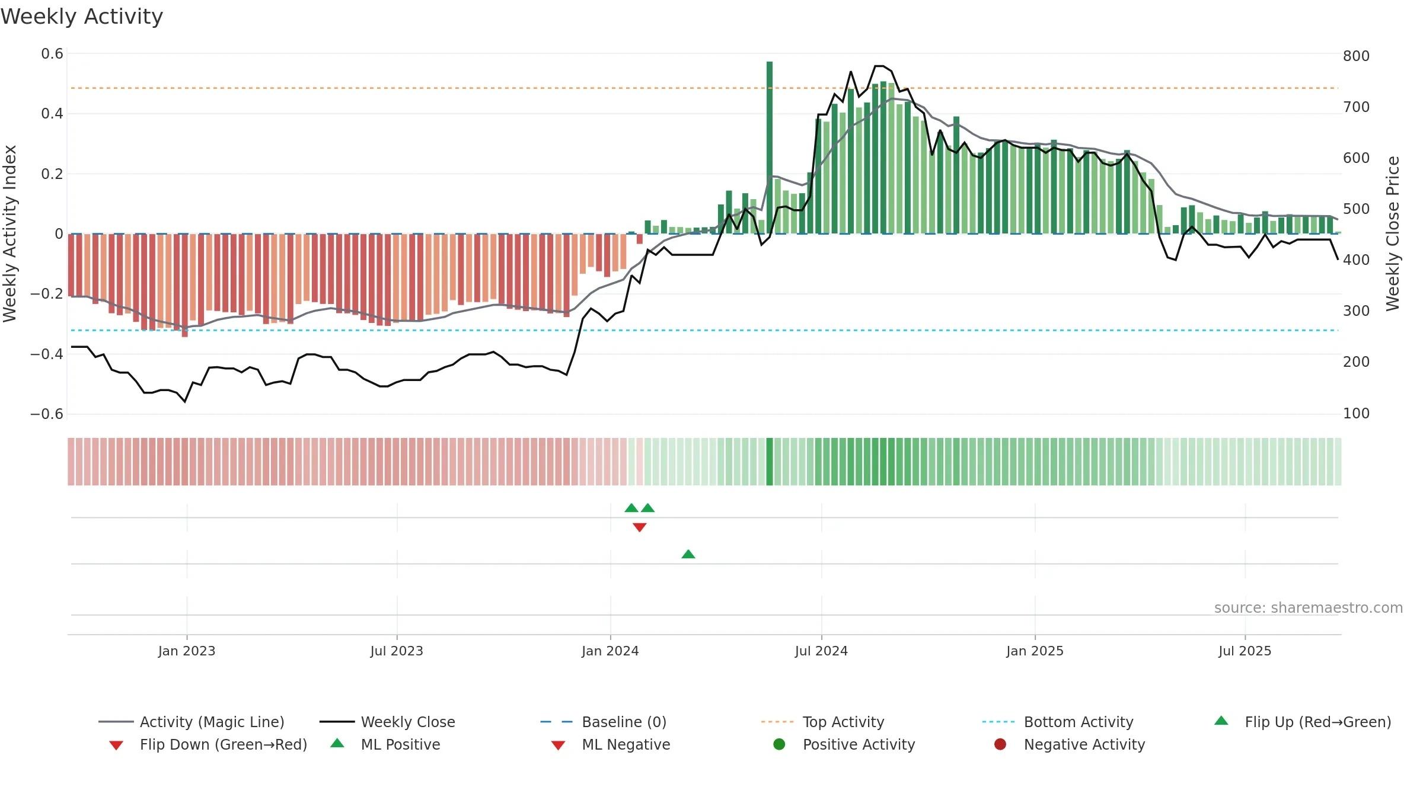
Task: Toggle Flip Up (Red→Green) legend entry
Action: [x=1303, y=722]
